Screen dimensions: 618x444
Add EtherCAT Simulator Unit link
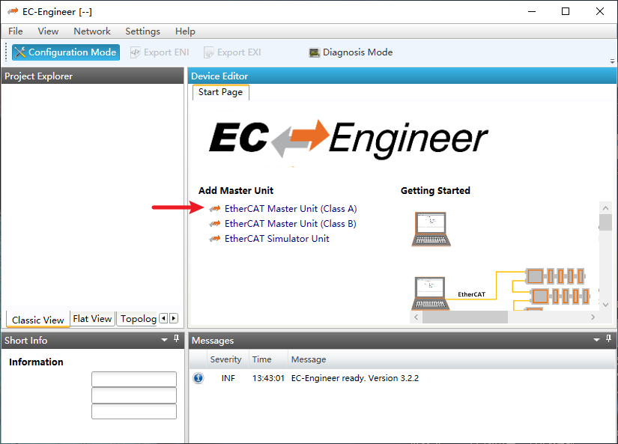click(277, 239)
